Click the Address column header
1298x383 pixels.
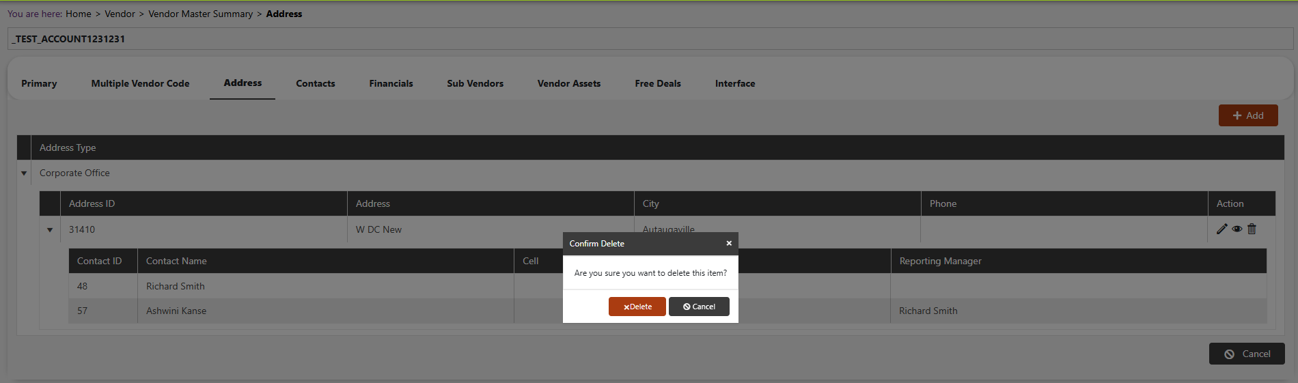click(x=491, y=203)
